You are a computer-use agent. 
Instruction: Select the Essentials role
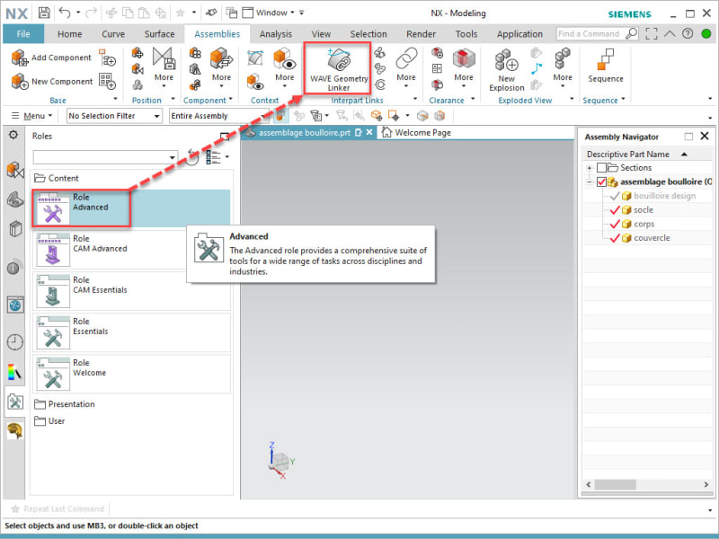coord(131,331)
